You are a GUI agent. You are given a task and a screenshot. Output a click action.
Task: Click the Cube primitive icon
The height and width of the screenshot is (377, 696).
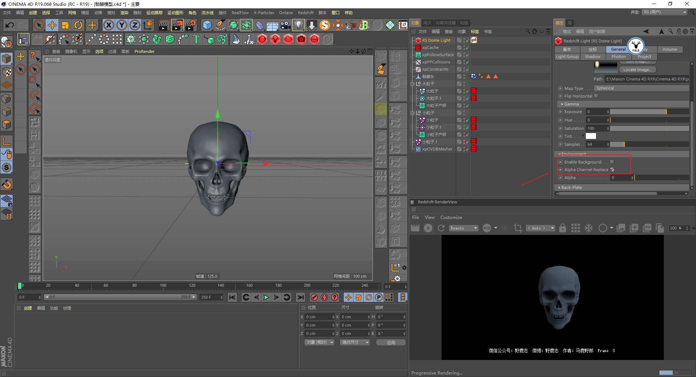[207, 25]
